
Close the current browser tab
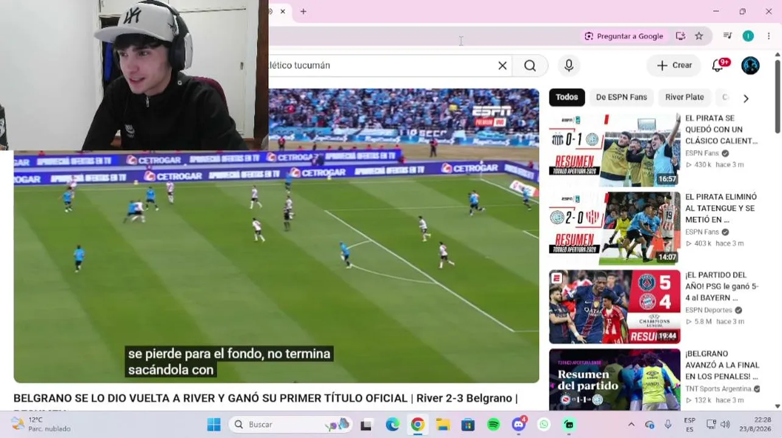(283, 12)
